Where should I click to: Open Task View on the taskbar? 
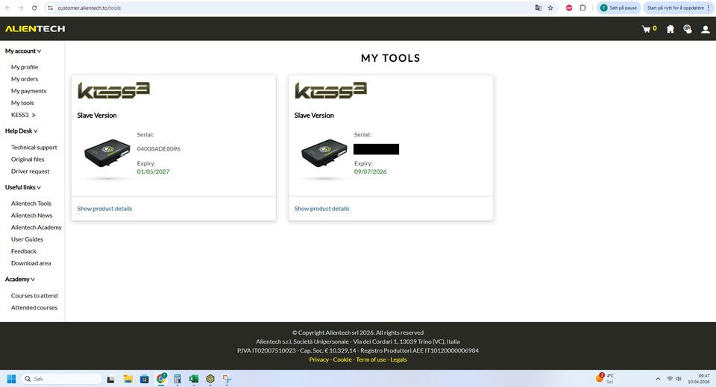pos(110,379)
